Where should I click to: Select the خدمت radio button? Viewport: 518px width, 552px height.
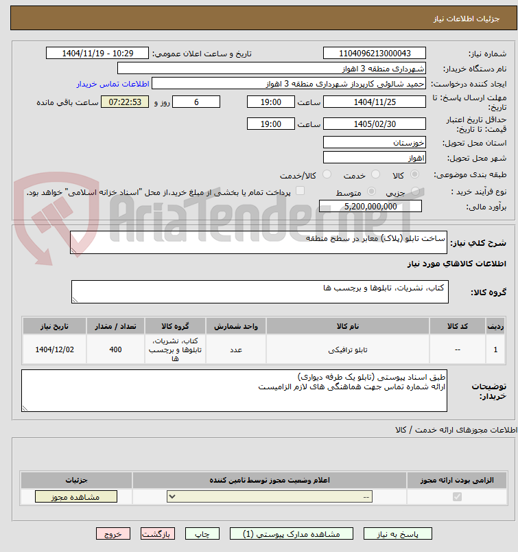pos(376,174)
